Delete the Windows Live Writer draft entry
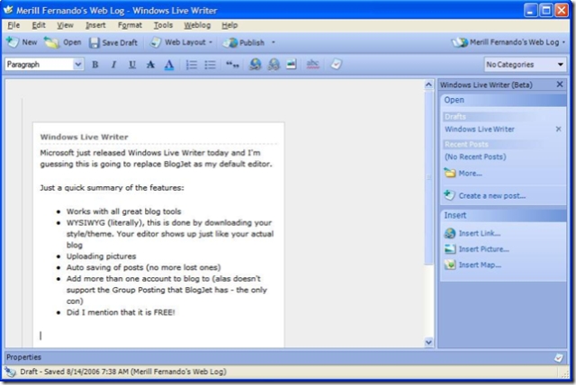Image resolution: width=576 pixels, height=385 pixels. tap(558, 130)
